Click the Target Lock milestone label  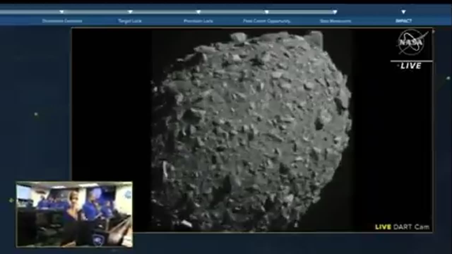pyautogui.click(x=130, y=21)
